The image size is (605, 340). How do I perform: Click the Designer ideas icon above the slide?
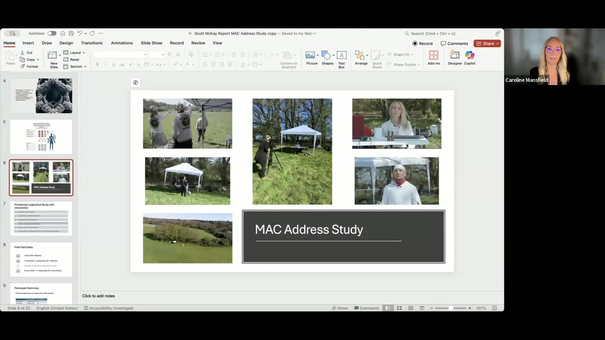(135, 83)
